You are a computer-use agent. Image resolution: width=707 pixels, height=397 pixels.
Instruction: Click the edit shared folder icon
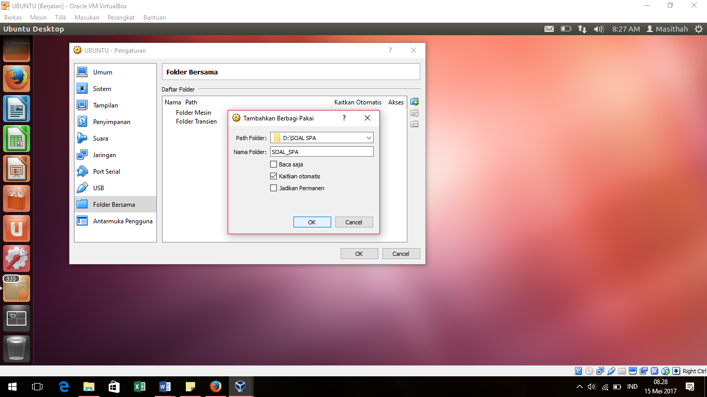[x=415, y=113]
